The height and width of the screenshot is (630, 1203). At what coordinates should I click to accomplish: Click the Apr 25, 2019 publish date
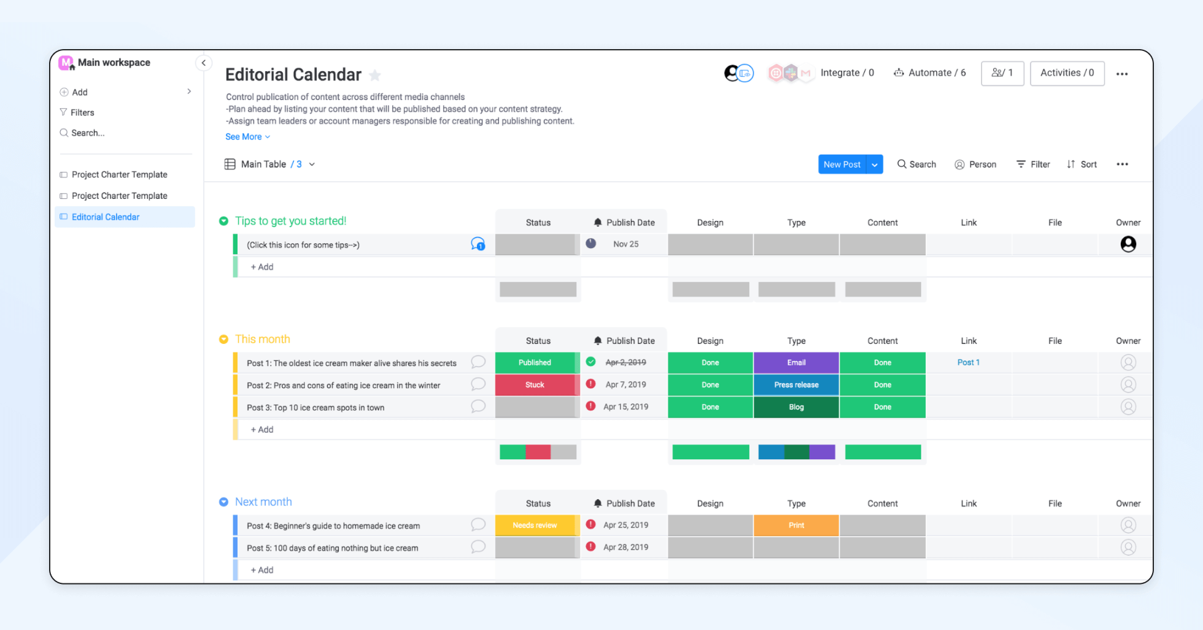click(625, 526)
